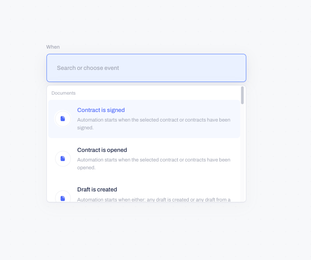Click the Draft is created description line
The width and height of the screenshot is (311, 260).
(154, 199)
